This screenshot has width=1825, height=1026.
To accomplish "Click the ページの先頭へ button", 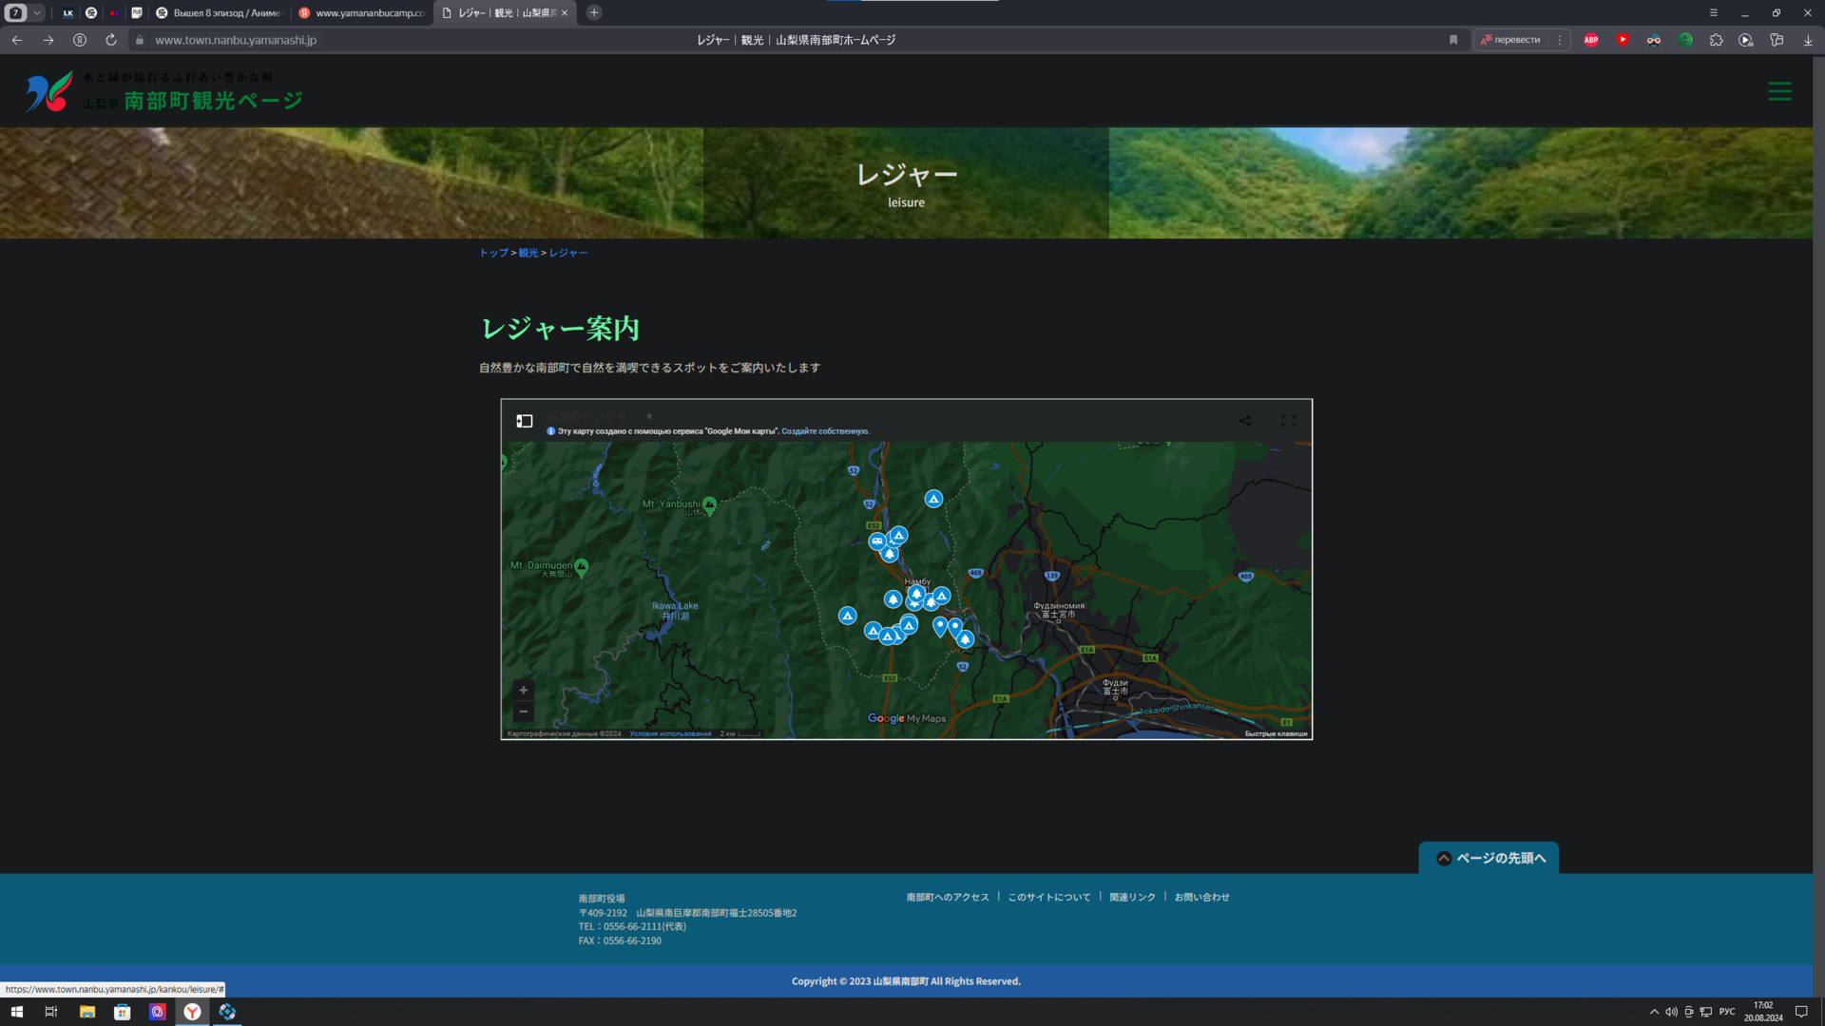I will [1489, 858].
